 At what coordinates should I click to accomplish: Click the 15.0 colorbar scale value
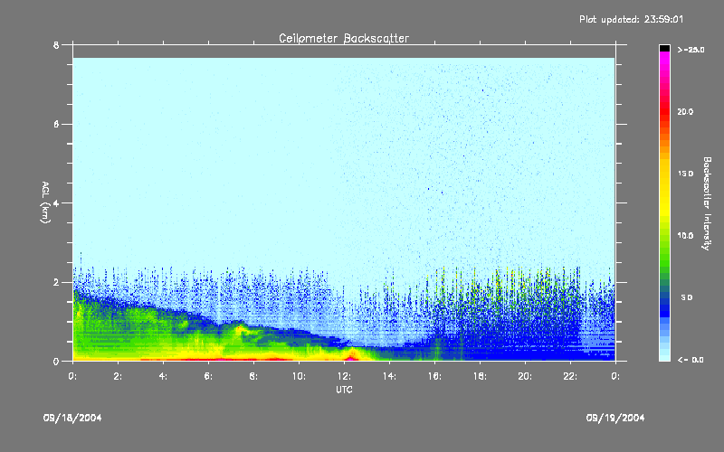[x=685, y=174]
